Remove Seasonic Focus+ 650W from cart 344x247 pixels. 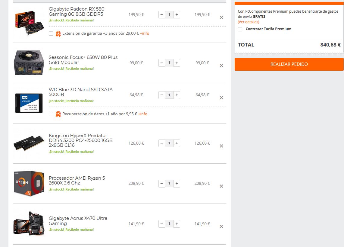(x=221, y=65)
